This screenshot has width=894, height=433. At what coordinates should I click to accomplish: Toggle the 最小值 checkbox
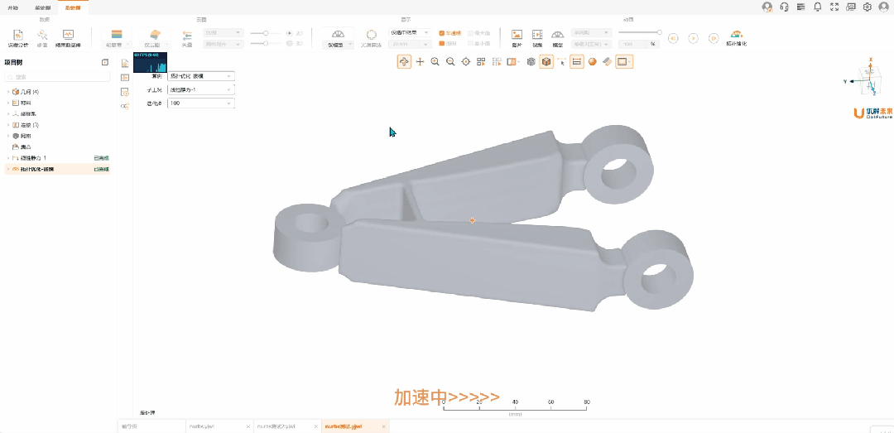click(x=471, y=43)
